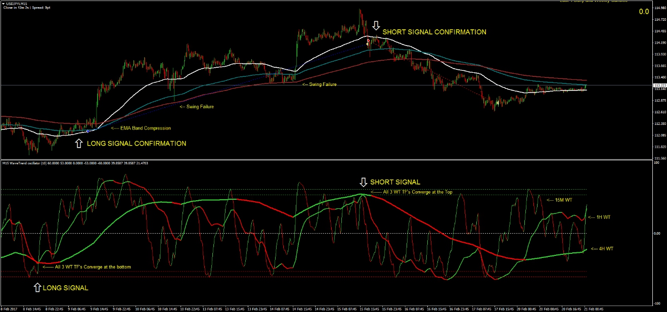
Task: Select the oscillator's 'SHORT SIGNAL' label
Action: pos(395,182)
